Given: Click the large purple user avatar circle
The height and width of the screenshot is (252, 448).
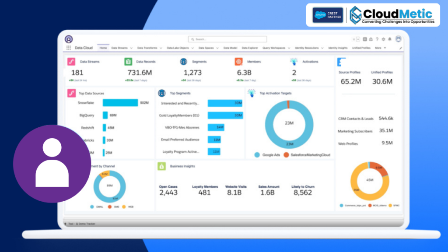Looking at the screenshot, I should 52,164.
